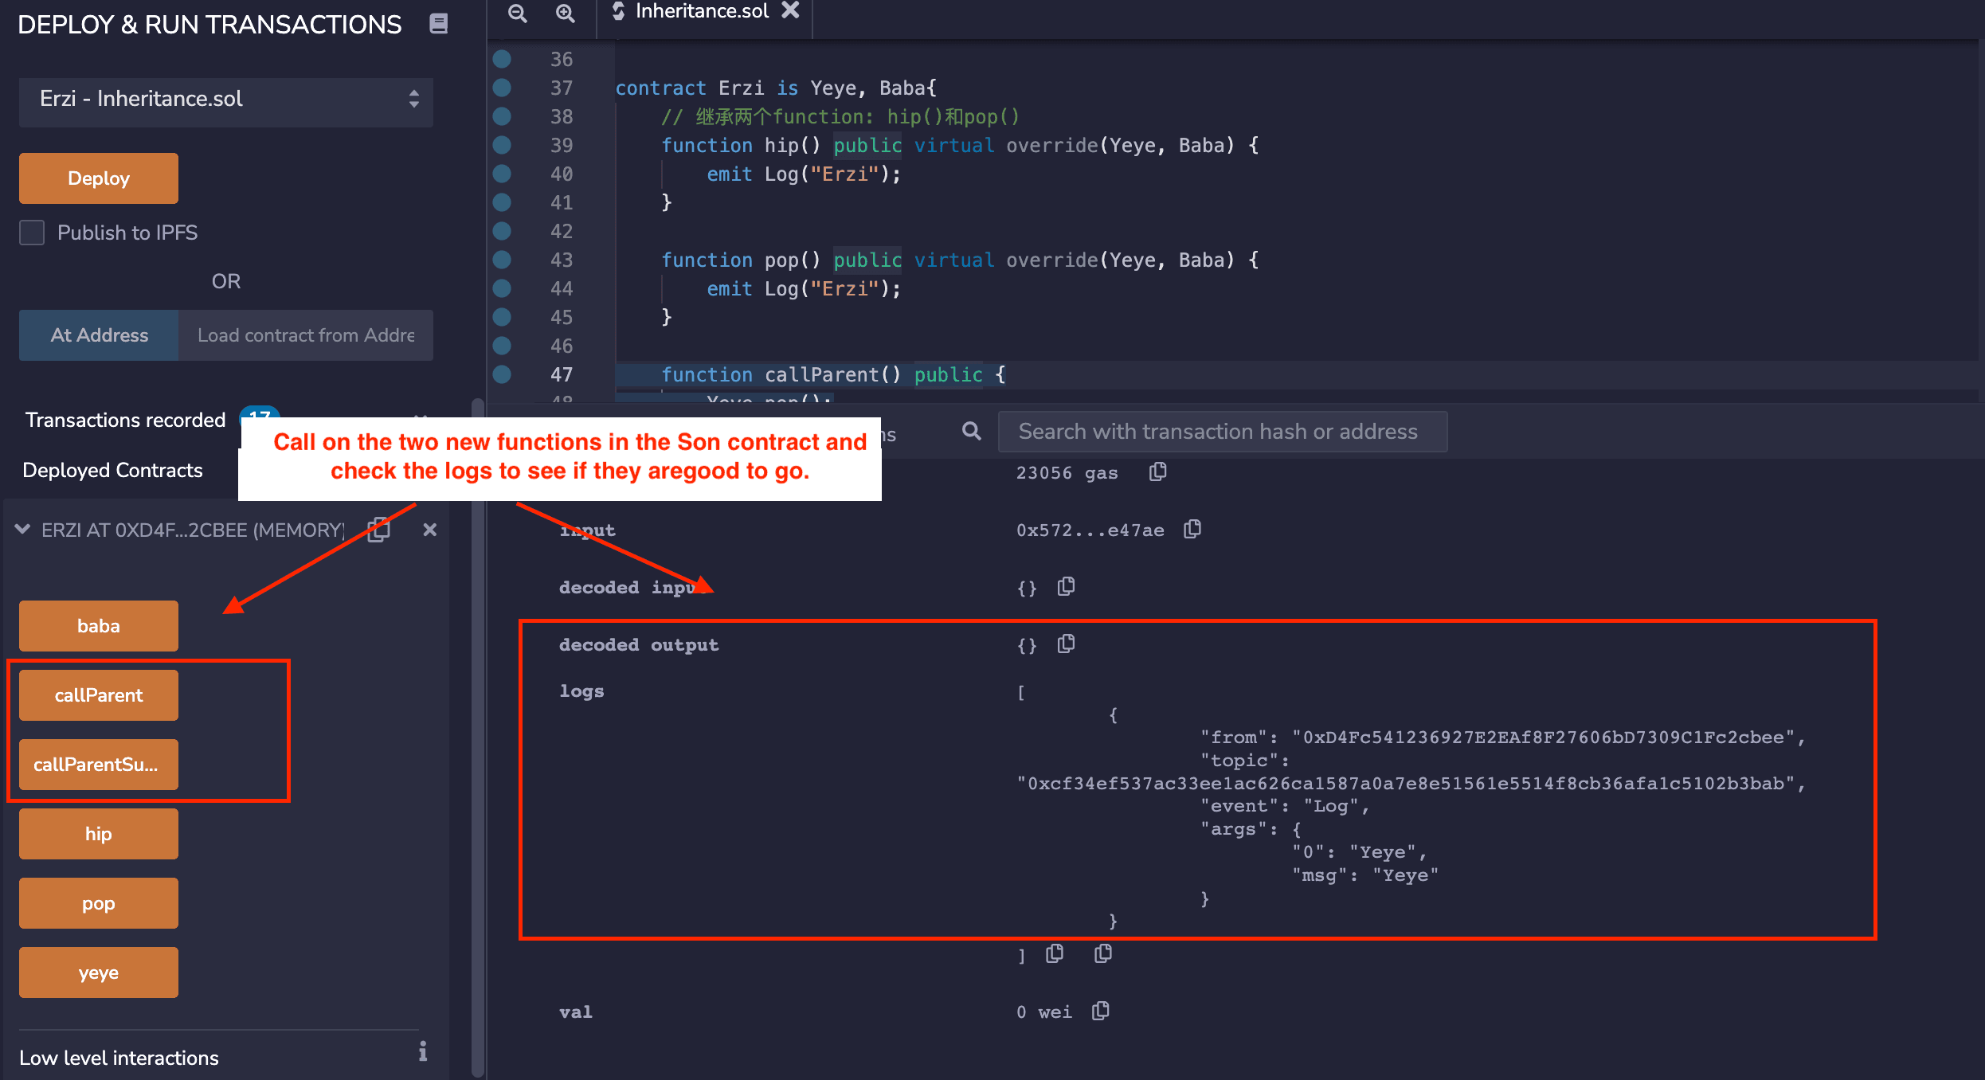The height and width of the screenshot is (1080, 1985).
Task: Click the zoom in magnifier icon
Action: 565,13
